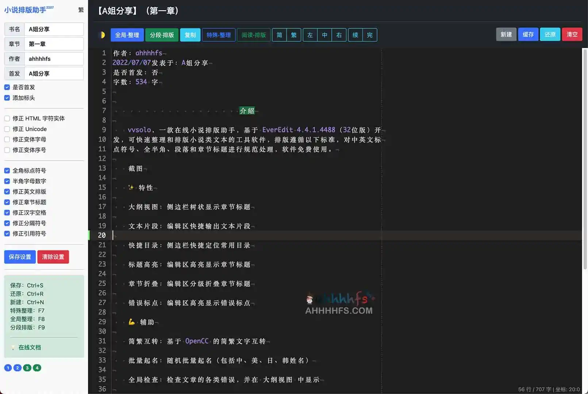Viewport: 588px width, 394px height.
Task: Click the 繁 toggle beside the app title
Action: point(81,10)
